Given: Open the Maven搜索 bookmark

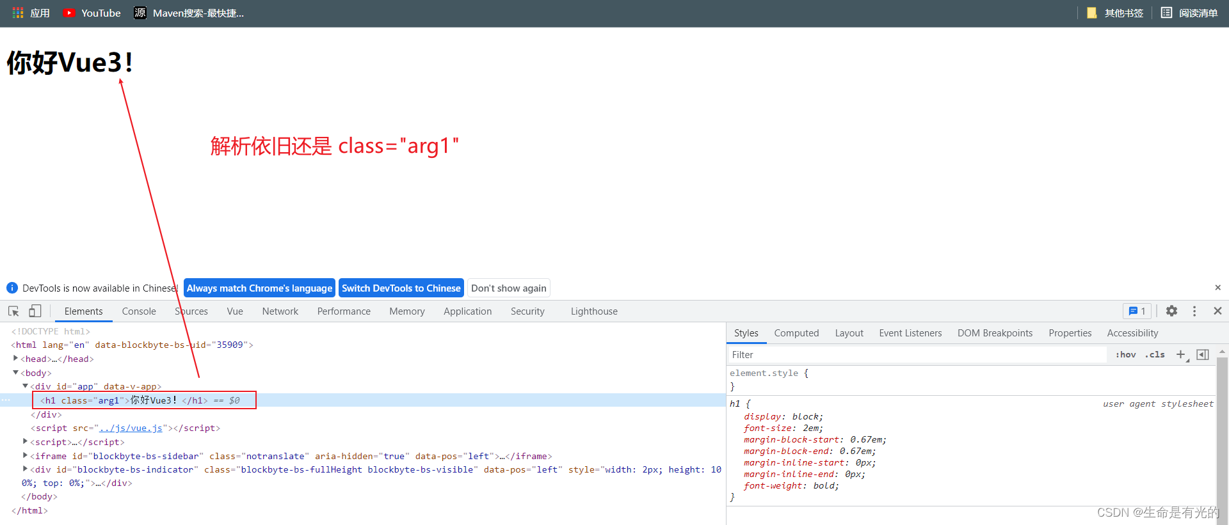Looking at the screenshot, I should pyautogui.click(x=189, y=13).
